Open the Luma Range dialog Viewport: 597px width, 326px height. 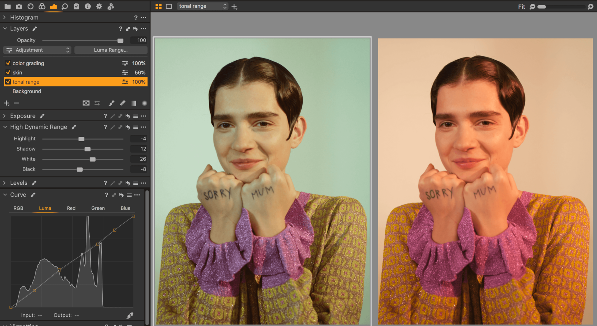111,50
